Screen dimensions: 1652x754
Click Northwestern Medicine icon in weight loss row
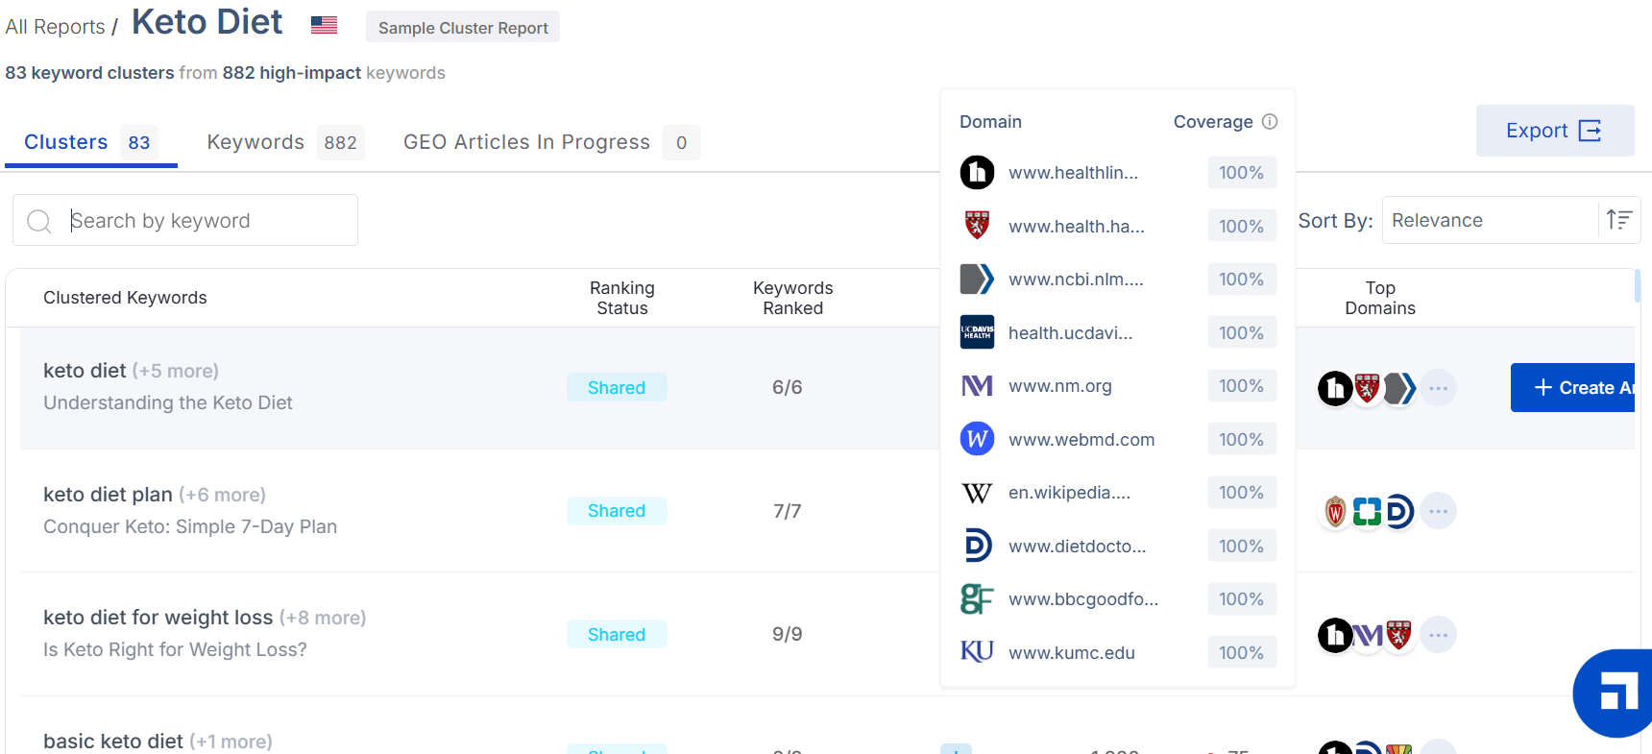(x=1368, y=635)
